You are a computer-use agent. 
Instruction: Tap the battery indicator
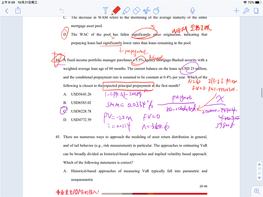[258, 2]
